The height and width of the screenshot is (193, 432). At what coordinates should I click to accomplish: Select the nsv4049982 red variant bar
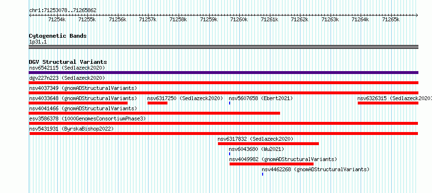(x=271, y=164)
